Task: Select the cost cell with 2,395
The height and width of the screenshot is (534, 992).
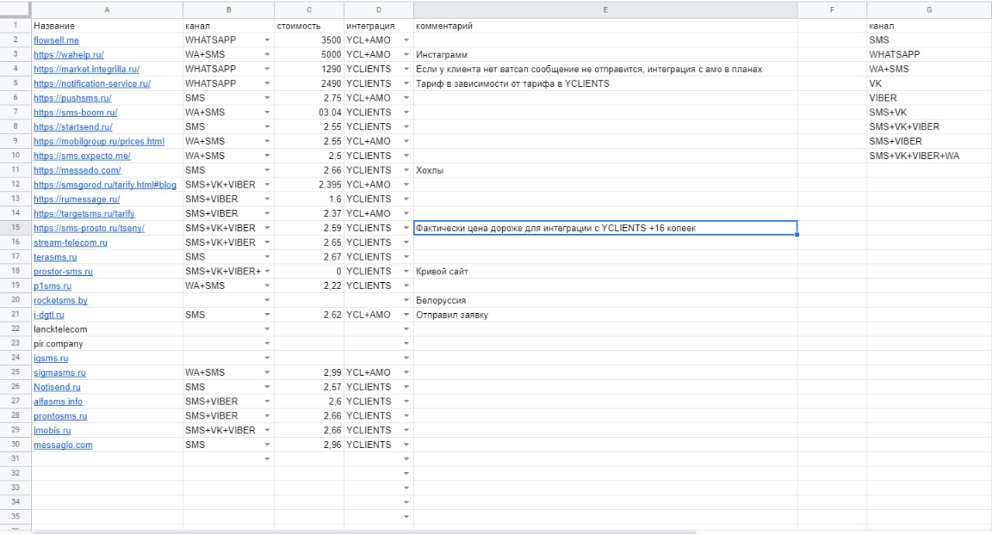Action: [x=309, y=185]
